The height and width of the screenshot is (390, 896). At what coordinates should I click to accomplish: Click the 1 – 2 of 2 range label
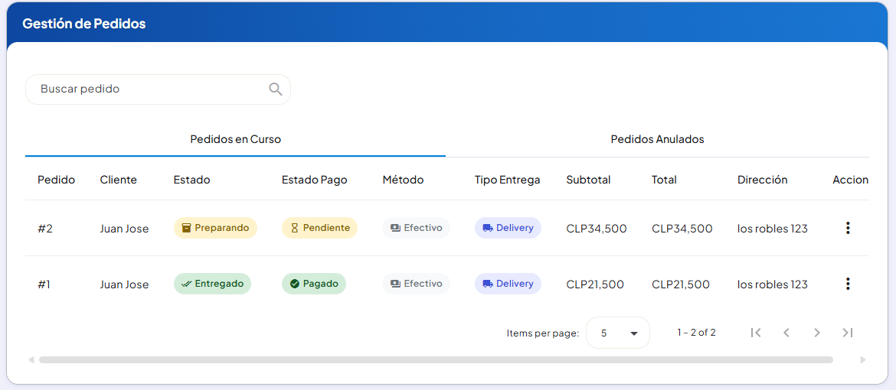(x=697, y=333)
